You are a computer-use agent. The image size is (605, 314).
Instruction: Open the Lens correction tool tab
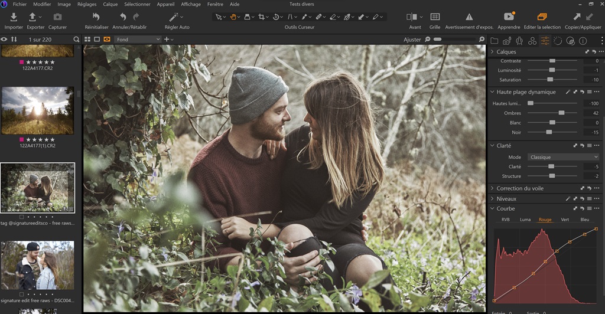click(x=519, y=41)
